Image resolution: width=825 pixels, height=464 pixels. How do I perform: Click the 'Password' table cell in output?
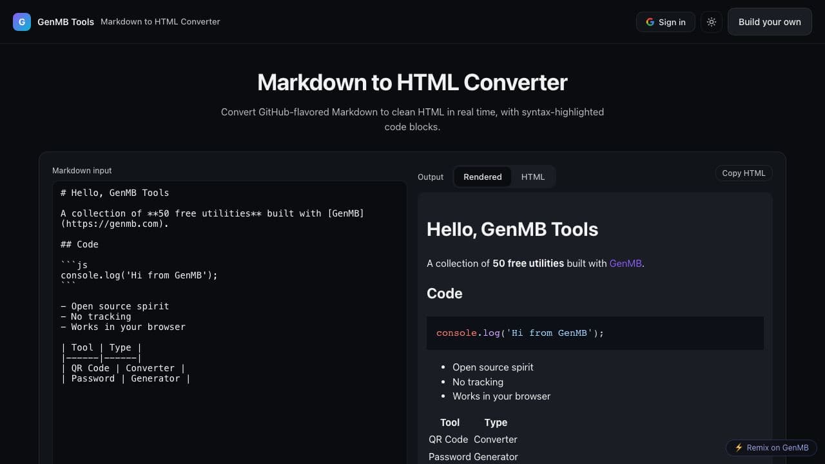(449, 457)
